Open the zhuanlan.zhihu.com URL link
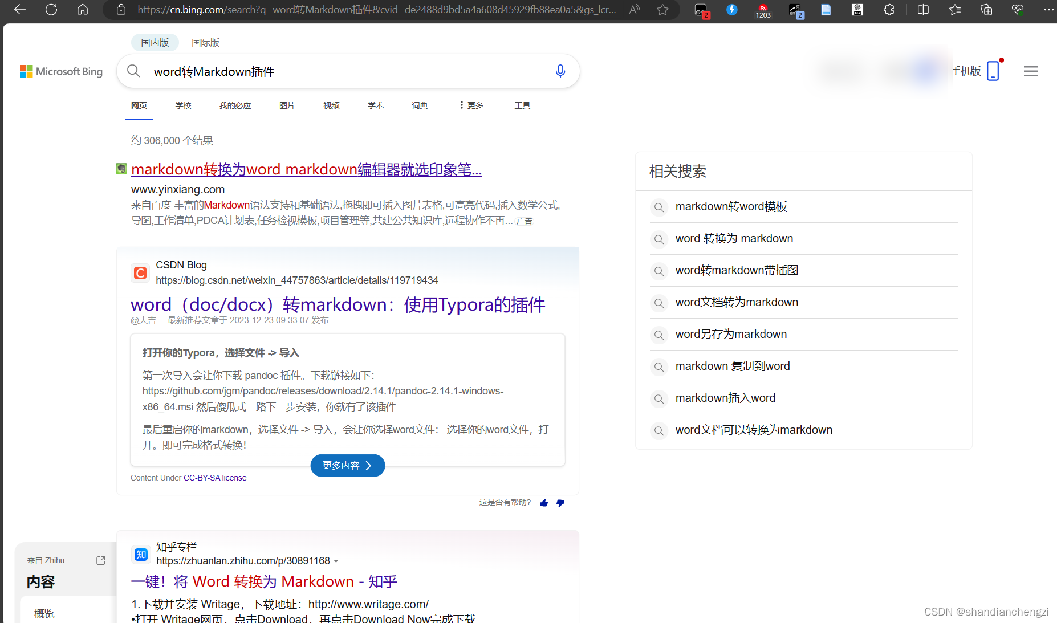The width and height of the screenshot is (1057, 623). tap(243, 561)
